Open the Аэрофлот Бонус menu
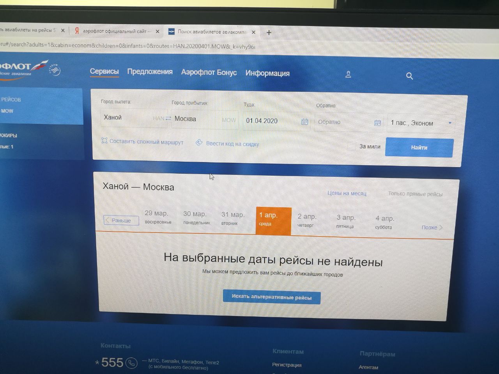 (209, 72)
